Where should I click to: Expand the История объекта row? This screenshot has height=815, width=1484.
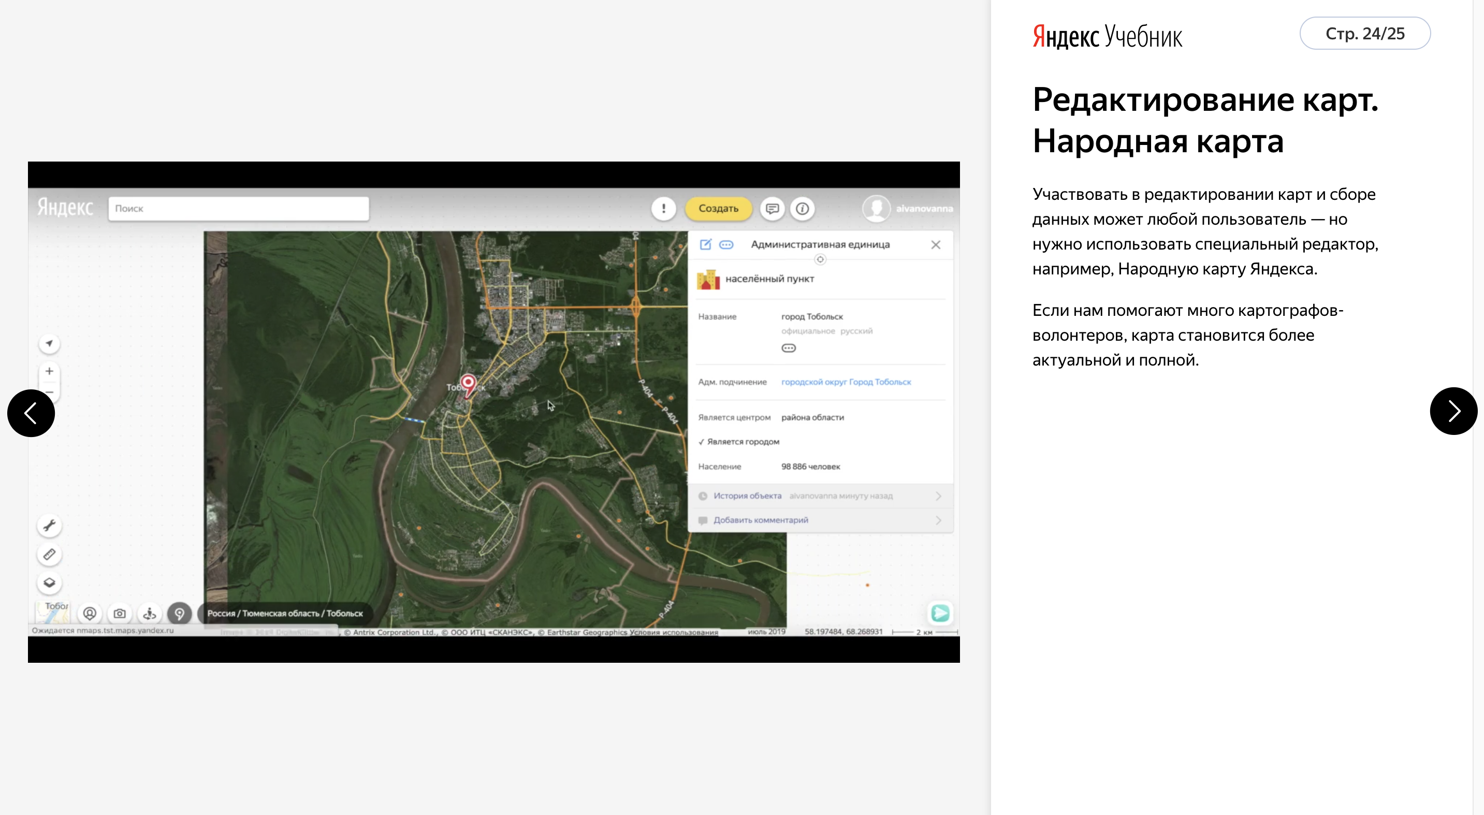pyautogui.click(x=820, y=496)
